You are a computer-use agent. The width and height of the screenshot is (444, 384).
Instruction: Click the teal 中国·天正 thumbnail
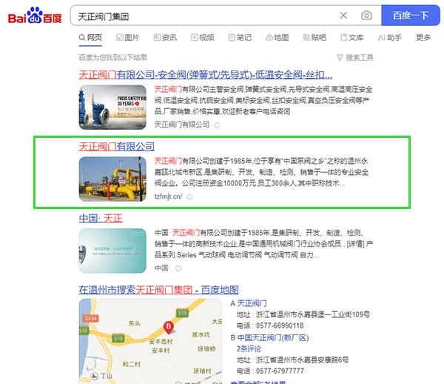[x=112, y=251]
